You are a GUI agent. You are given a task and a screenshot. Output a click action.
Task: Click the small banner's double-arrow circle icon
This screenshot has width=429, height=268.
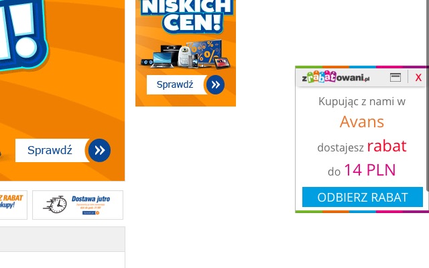(x=215, y=85)
